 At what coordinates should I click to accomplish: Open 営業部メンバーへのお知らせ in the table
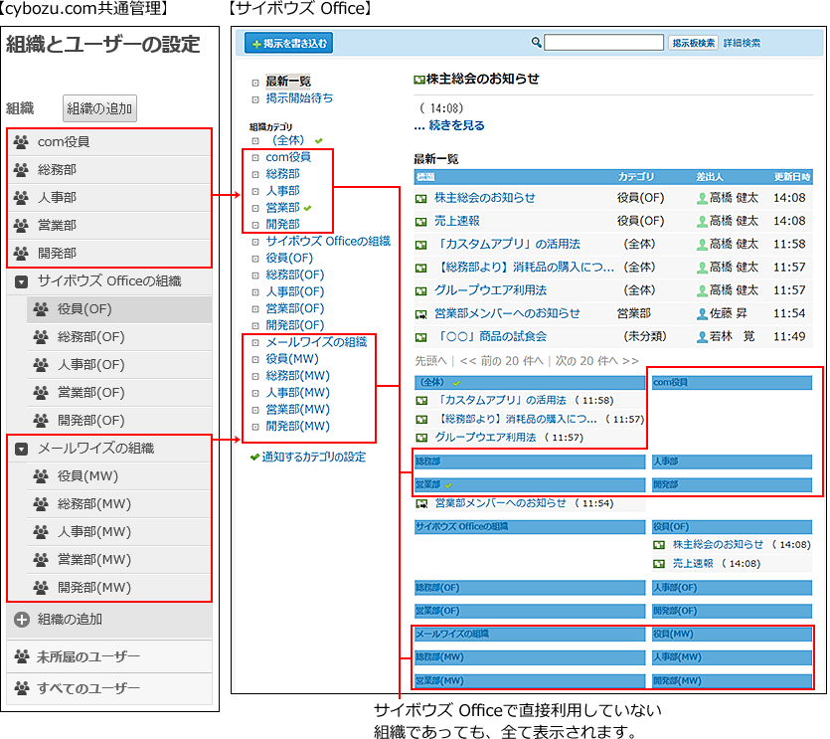click(507, 313)
